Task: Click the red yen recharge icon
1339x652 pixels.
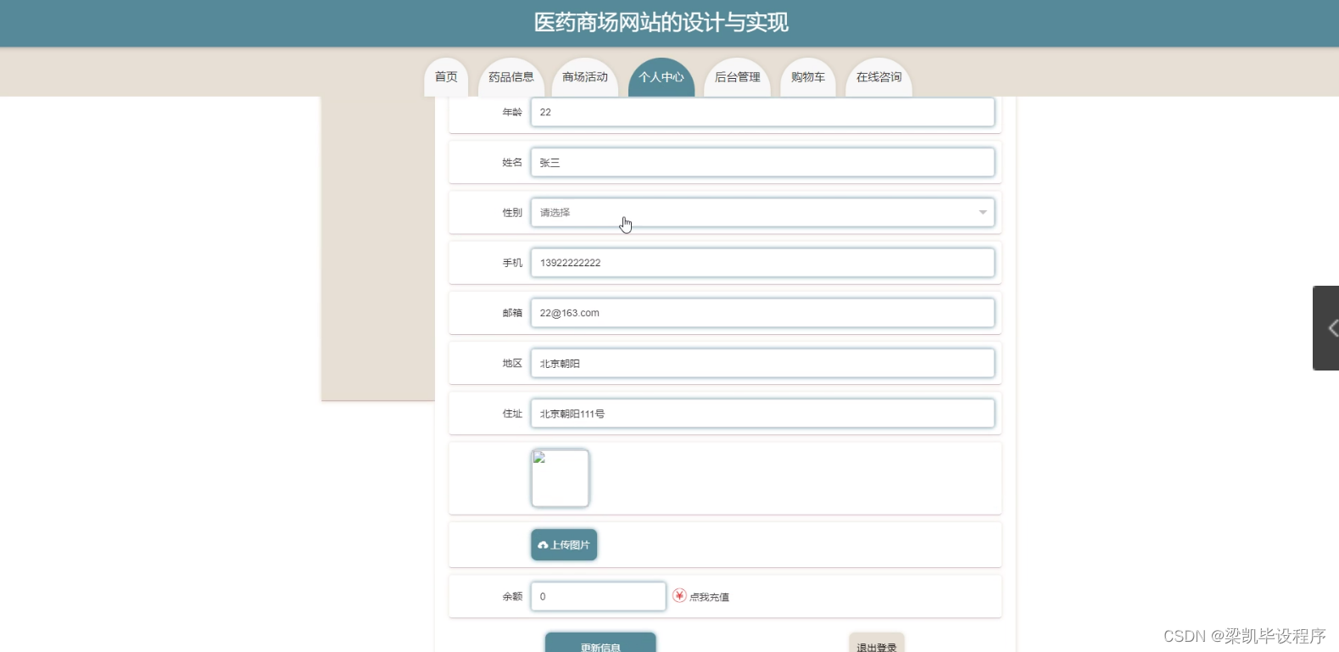Action: coord(679,596)
